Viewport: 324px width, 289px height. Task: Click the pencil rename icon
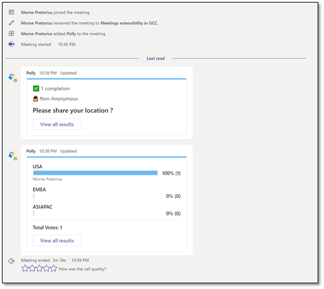(11, 23)
